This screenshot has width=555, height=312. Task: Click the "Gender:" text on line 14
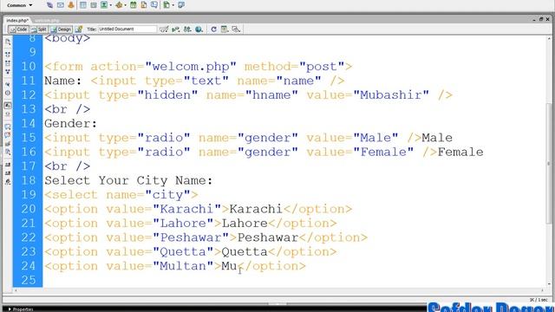[70, 124]
